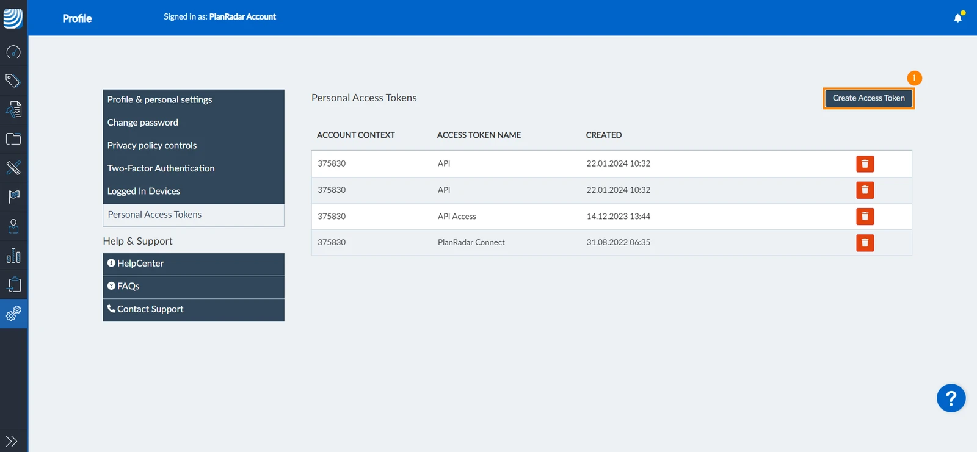The width and height of the screenshot is (977, 452).
Task: Open the round blue help question button
Action: [951, 398]
